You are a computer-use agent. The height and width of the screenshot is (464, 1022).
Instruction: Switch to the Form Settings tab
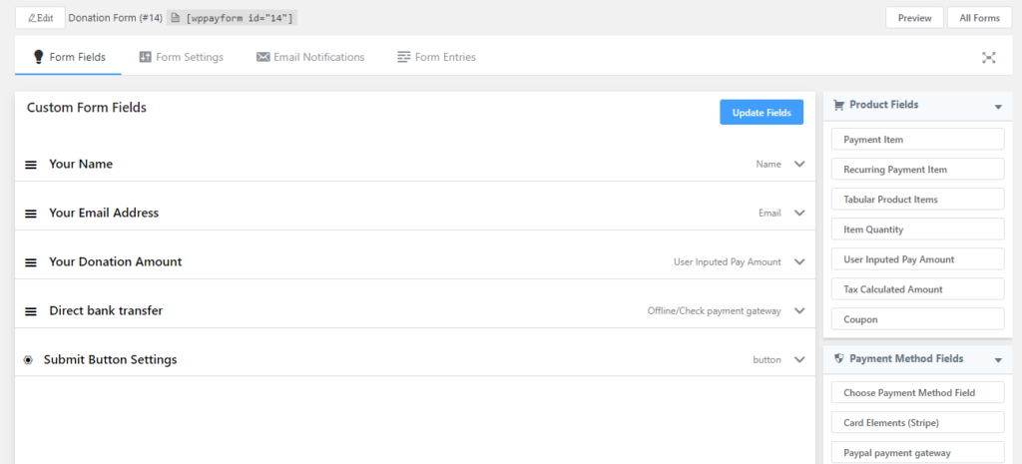(181, 58)
